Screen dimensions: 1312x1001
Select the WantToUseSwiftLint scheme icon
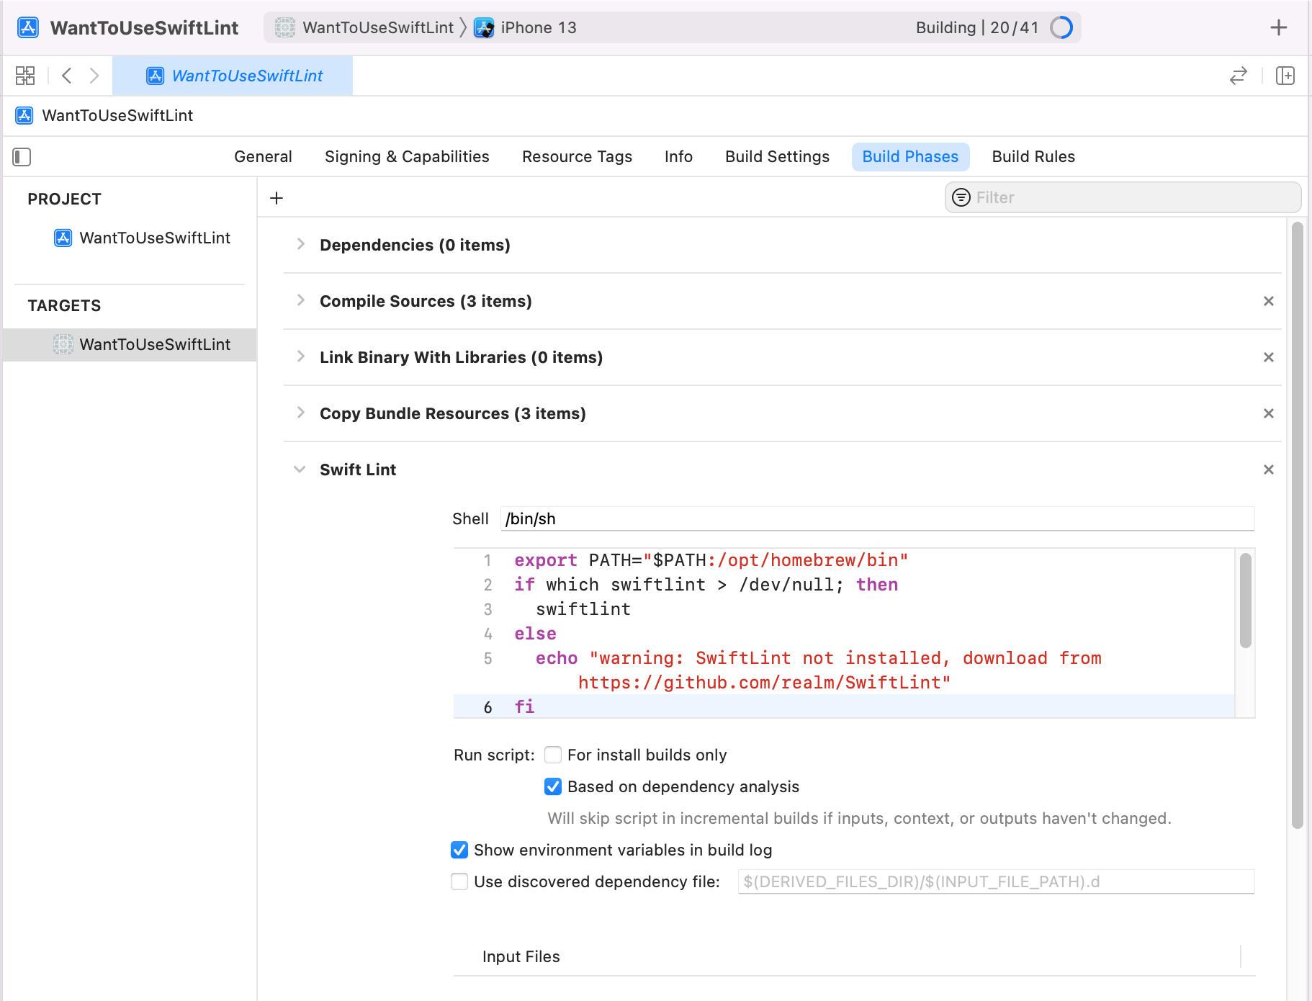coord(285,27)
